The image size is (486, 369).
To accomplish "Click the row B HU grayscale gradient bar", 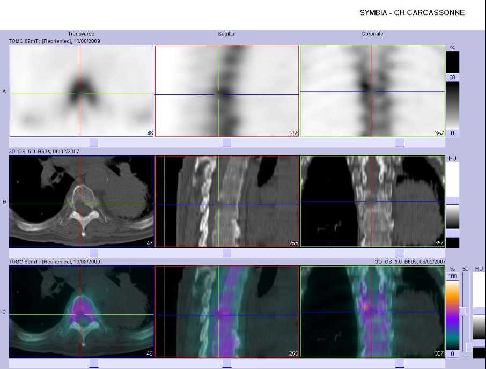I will [x=453, y=217].
